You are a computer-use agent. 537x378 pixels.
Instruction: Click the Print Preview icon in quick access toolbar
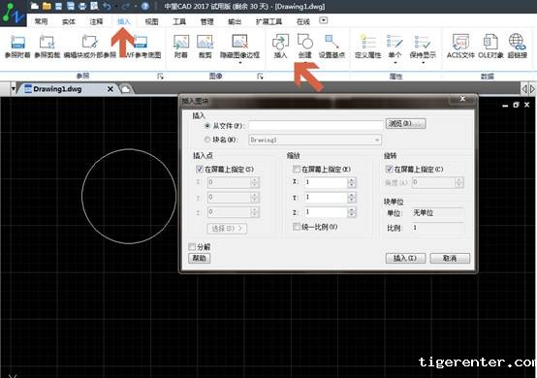click(94, 6)
